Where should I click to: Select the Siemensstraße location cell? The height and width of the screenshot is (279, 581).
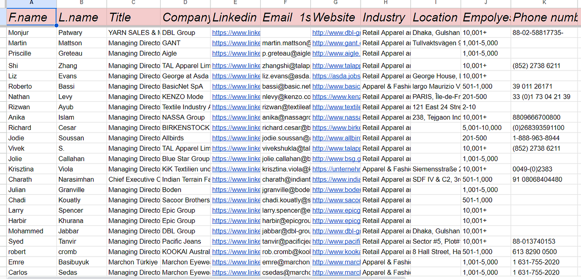point(436,169)
